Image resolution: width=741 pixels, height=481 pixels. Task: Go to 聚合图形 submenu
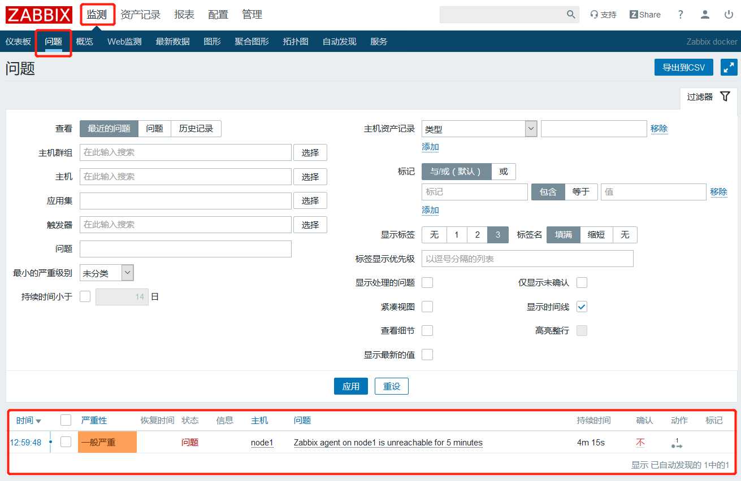pyautogui.click(x=252, y=41)
